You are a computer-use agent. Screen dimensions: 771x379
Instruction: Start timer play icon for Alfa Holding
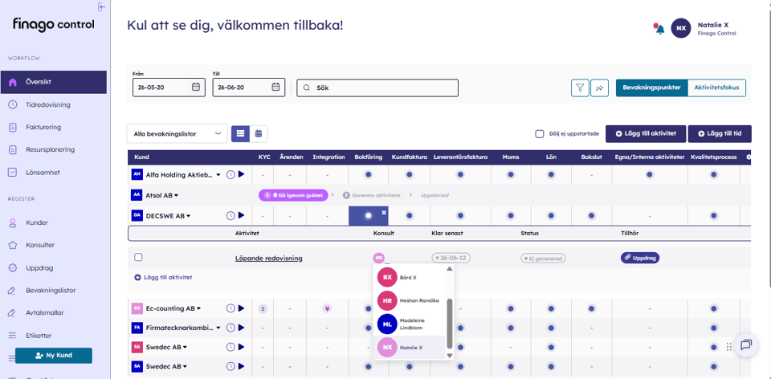[x=241, y=174]
